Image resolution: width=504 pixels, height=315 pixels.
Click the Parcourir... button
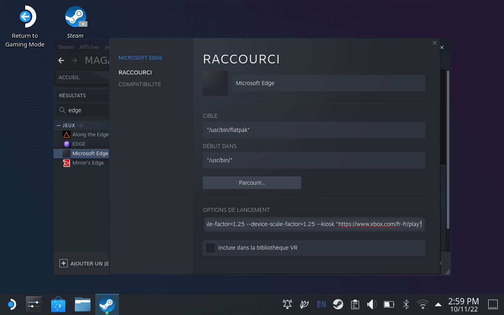click(x=252, y=183)
